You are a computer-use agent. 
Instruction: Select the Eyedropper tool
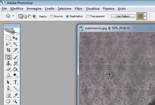click(x=15, y=95)
